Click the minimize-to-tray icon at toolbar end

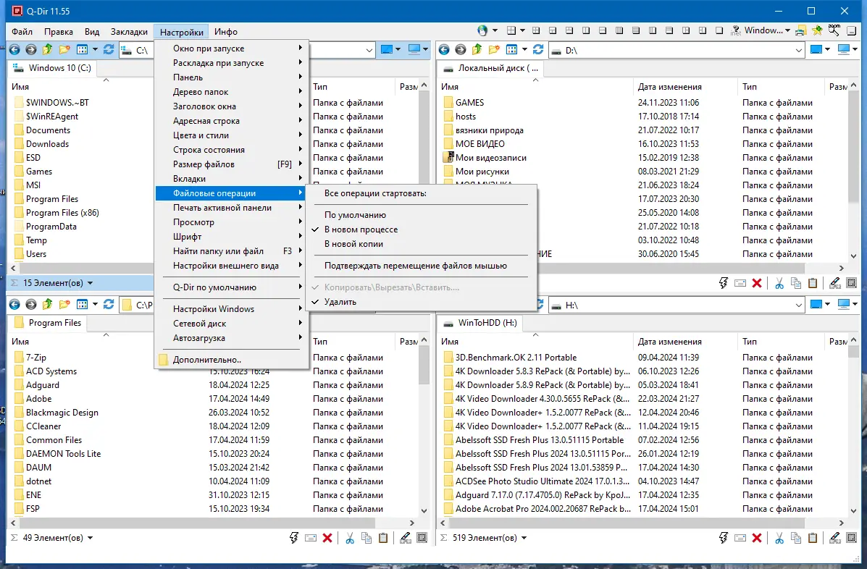(x=852, y=30)
